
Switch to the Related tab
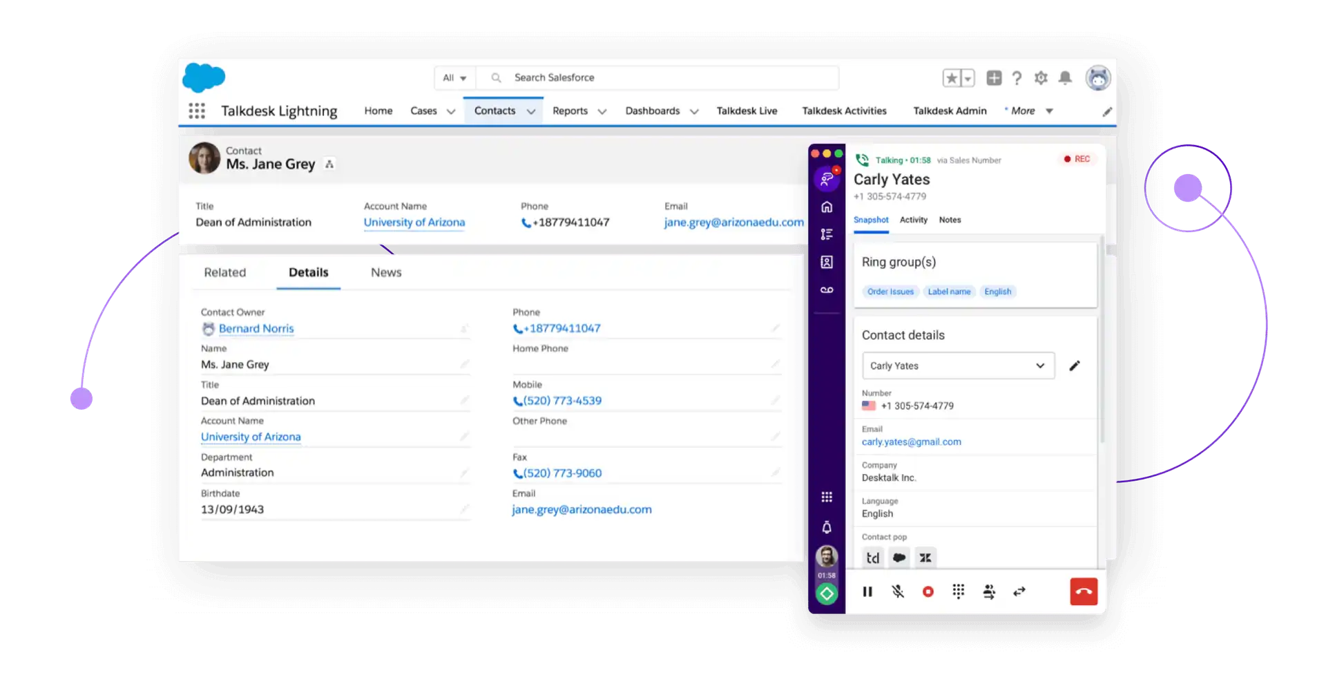coord(225,272)
